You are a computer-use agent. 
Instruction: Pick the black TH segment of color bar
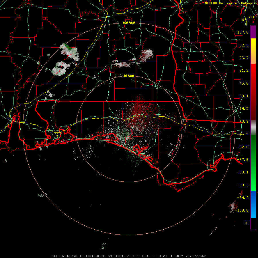click(x=253, y=223)
